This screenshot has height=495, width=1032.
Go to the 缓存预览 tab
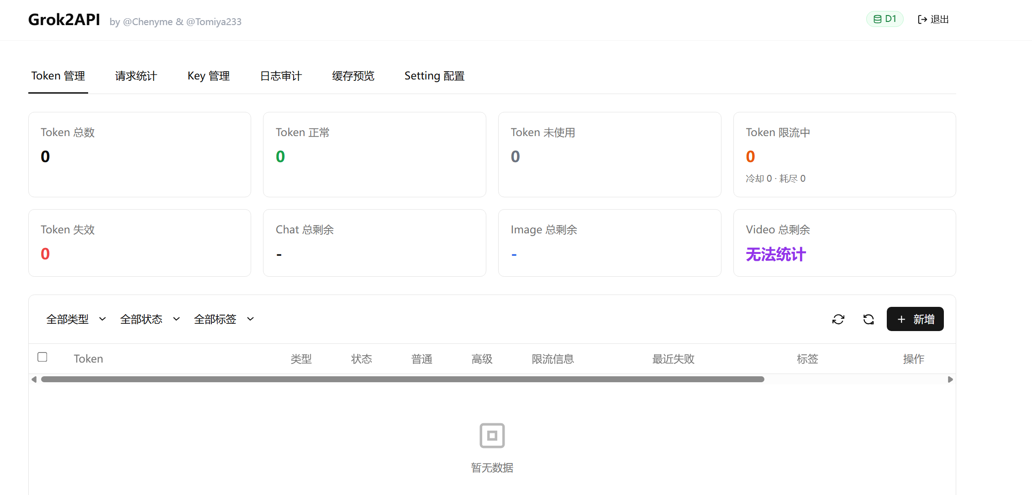pos(353,76)
